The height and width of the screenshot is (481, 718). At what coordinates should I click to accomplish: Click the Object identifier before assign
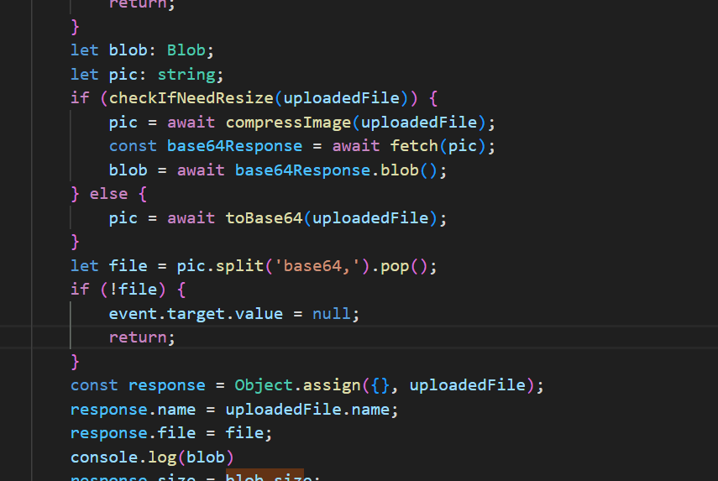[x=263, y=385]
